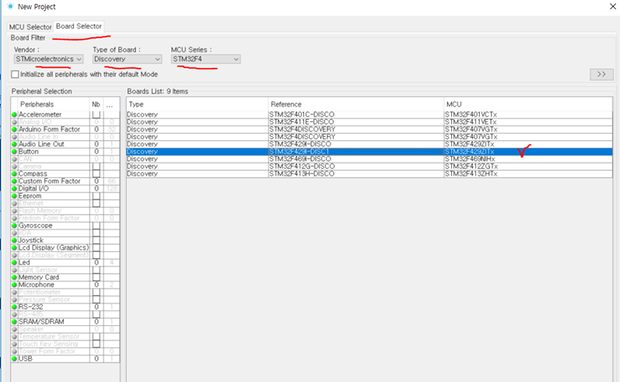This screenshot has height=382, width=620.
Task: Switch to the MCU Selector tab
Action: click(x=30, y=27)
